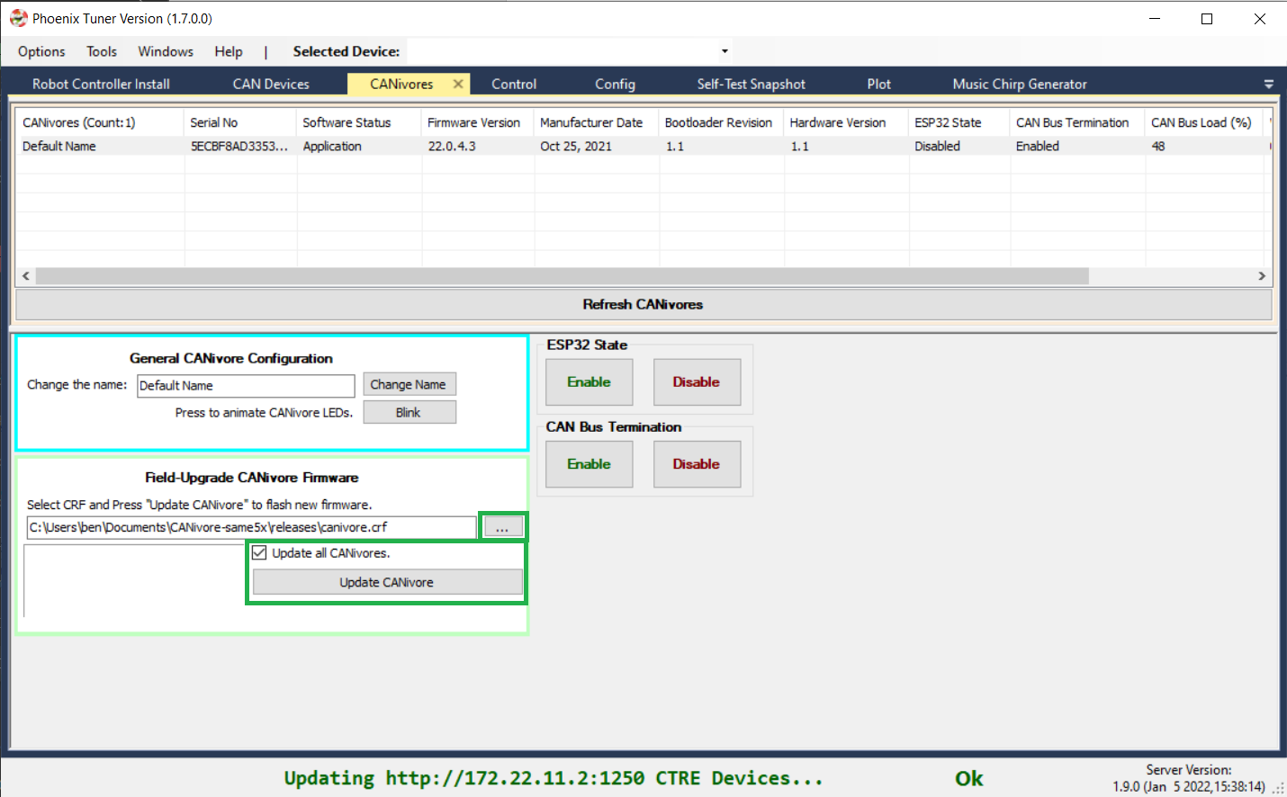Click the Oct 25, 2021 date cell
The image size is (1287, 797).
click(576, 146)
